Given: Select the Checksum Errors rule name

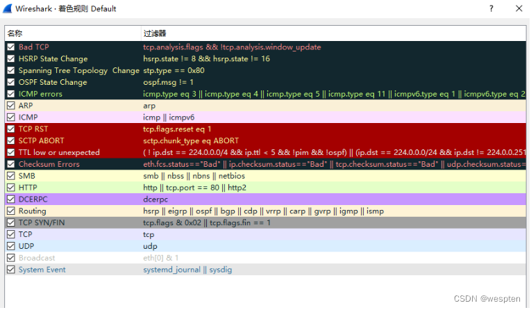Looking at the screenshot, I should point(49,164).
